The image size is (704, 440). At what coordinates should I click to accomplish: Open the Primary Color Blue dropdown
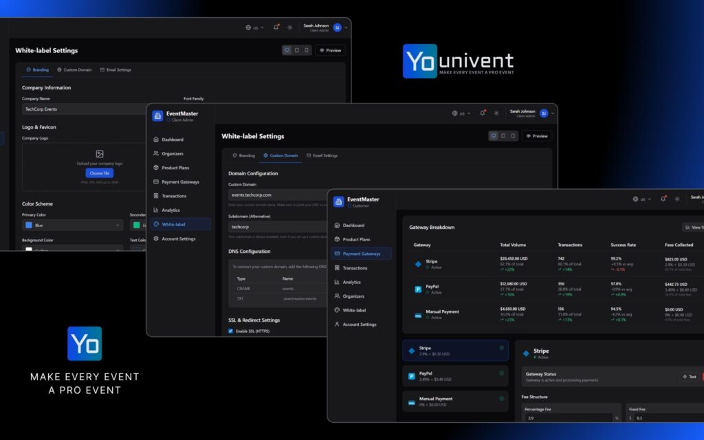point(72,224)
